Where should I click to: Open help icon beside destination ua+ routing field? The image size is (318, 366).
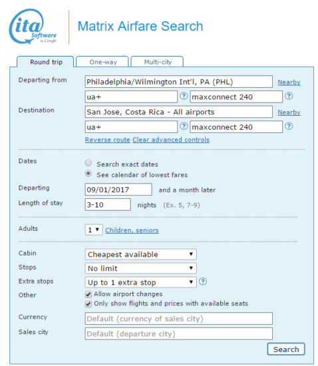pyautogui.click(x=184, y=126)
